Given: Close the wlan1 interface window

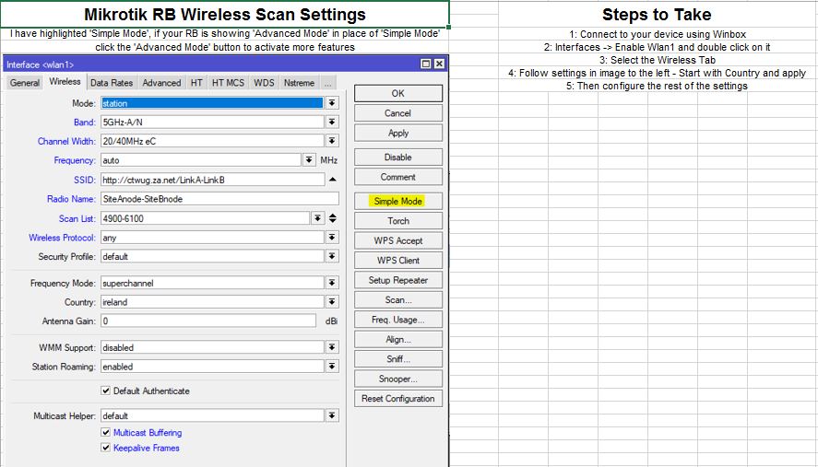Looking at the screenshot, I should [x=439, y=64].
